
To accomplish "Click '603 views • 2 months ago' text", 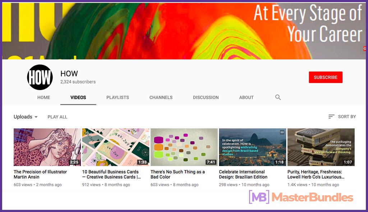I will (x=37, y=185).
